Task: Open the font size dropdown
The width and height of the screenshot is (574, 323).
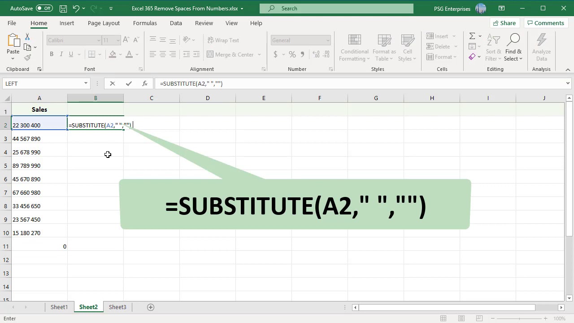Action: click(x=118, y=40)
